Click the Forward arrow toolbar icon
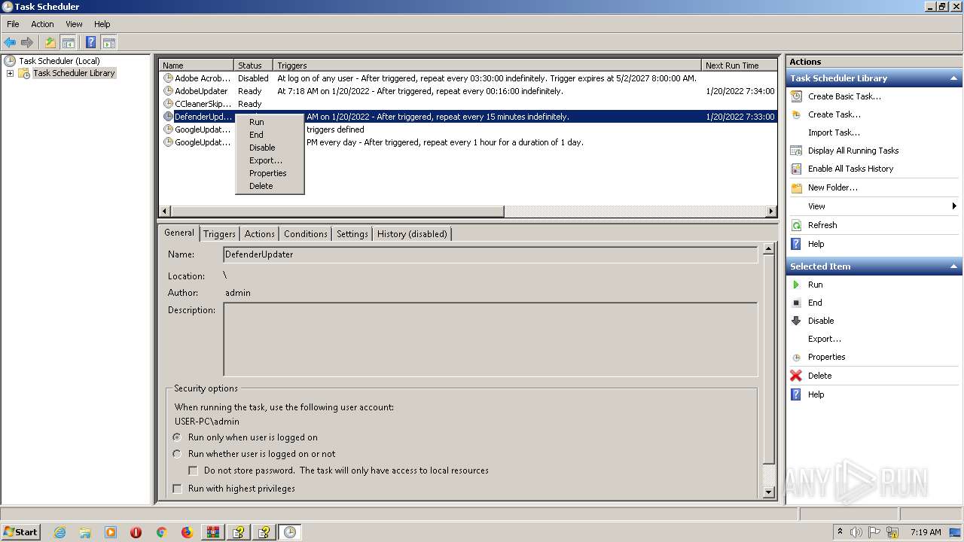Viewport: 964px width, 542px height. coord(27,43)
